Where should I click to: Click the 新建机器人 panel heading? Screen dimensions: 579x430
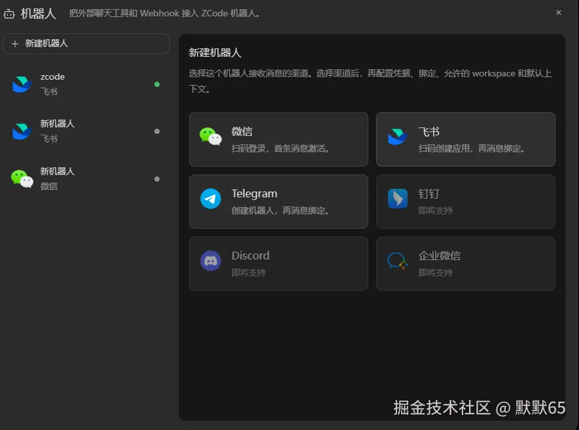coord(215,53)
